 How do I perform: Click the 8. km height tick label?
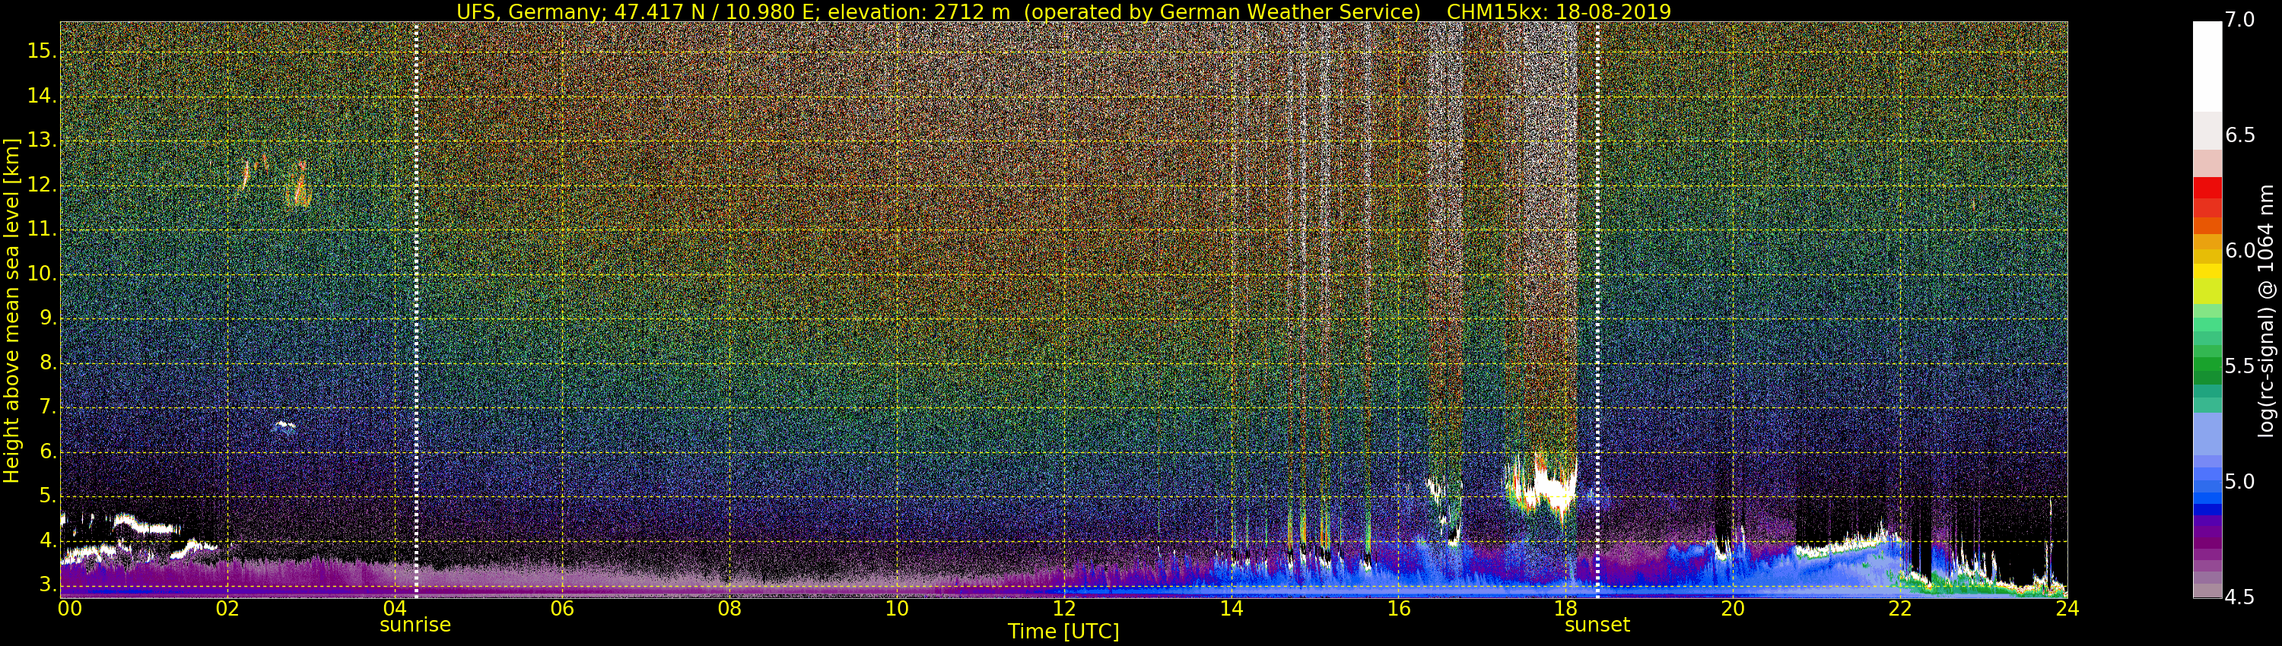(46, 363)
